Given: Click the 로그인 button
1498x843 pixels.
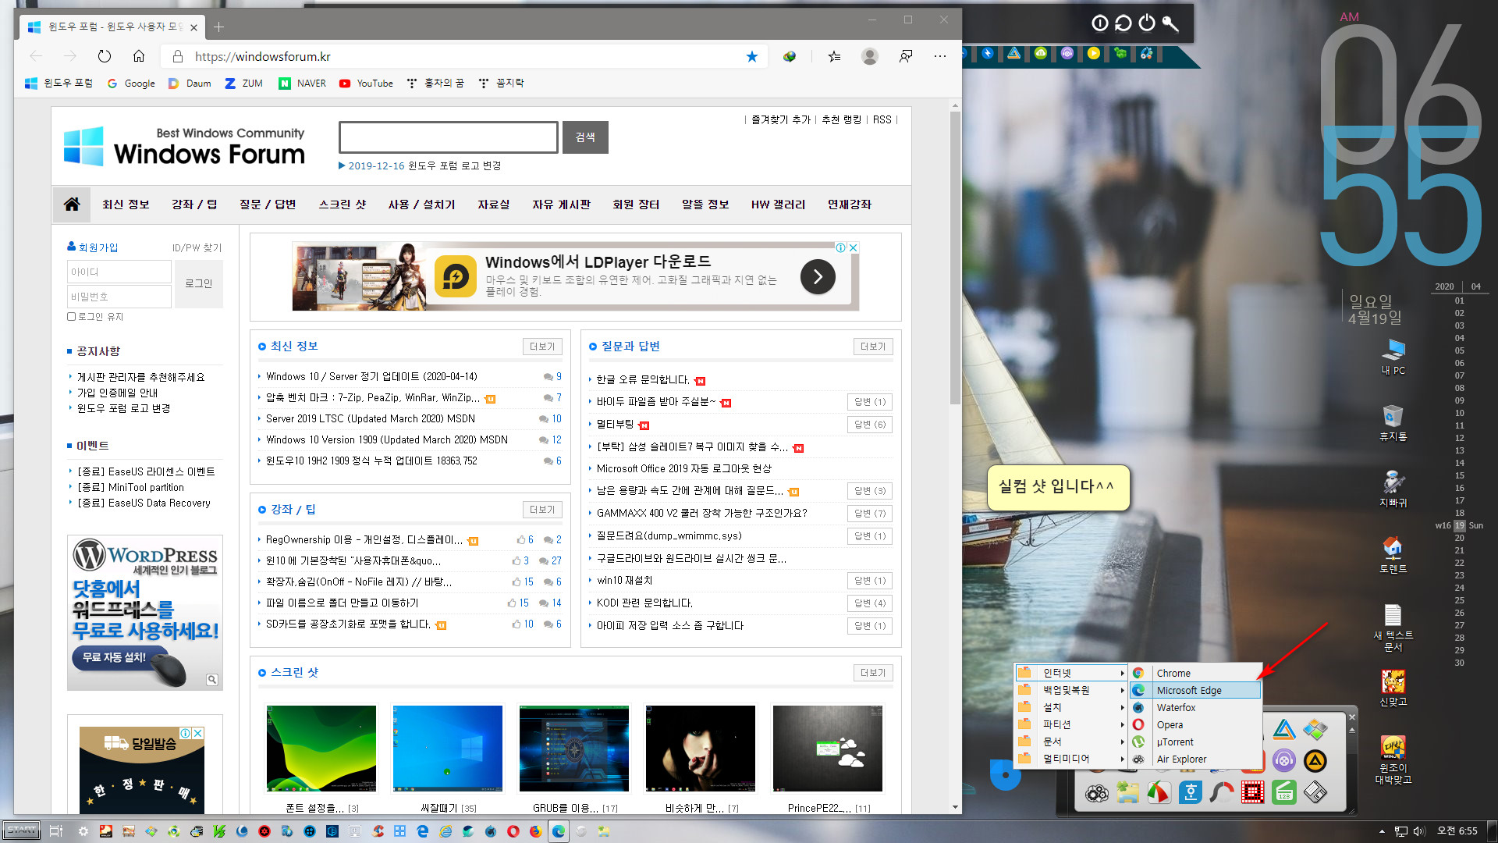Looking at the screenshot, I should click(x=198, y=283).
